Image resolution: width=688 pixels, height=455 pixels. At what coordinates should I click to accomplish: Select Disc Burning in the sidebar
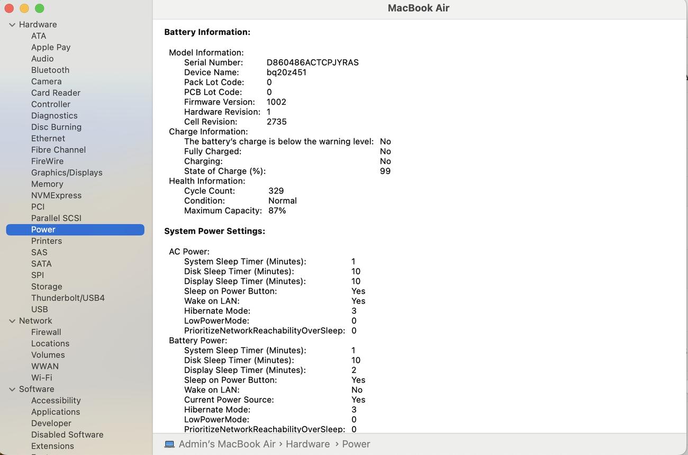[56, 127]
